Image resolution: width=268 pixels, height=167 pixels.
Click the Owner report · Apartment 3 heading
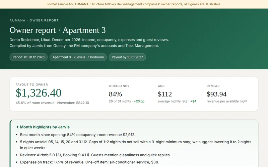click(x=58, y=30)
